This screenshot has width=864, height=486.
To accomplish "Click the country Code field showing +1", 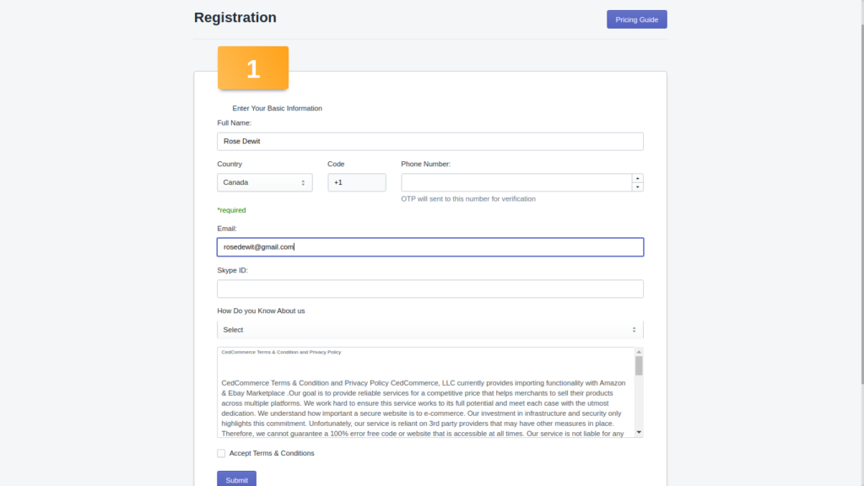I will pyautogui.click(x=357, y=182).
